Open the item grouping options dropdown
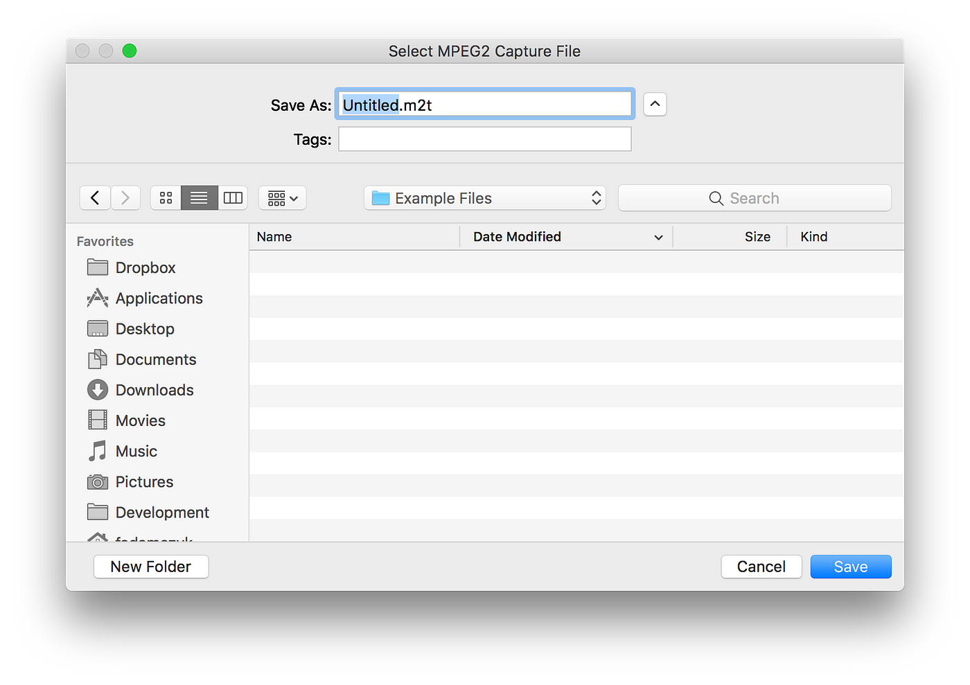 point(282,197)
